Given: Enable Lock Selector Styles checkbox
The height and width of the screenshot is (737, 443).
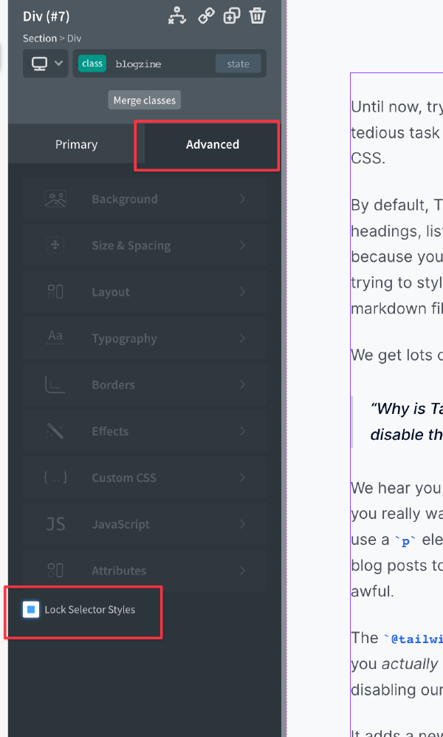Looking at the screenshot, I should (31, 610).
